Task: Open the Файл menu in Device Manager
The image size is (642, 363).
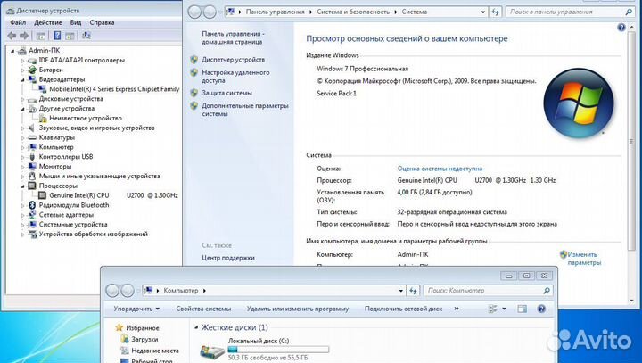Action: (18, 22)
